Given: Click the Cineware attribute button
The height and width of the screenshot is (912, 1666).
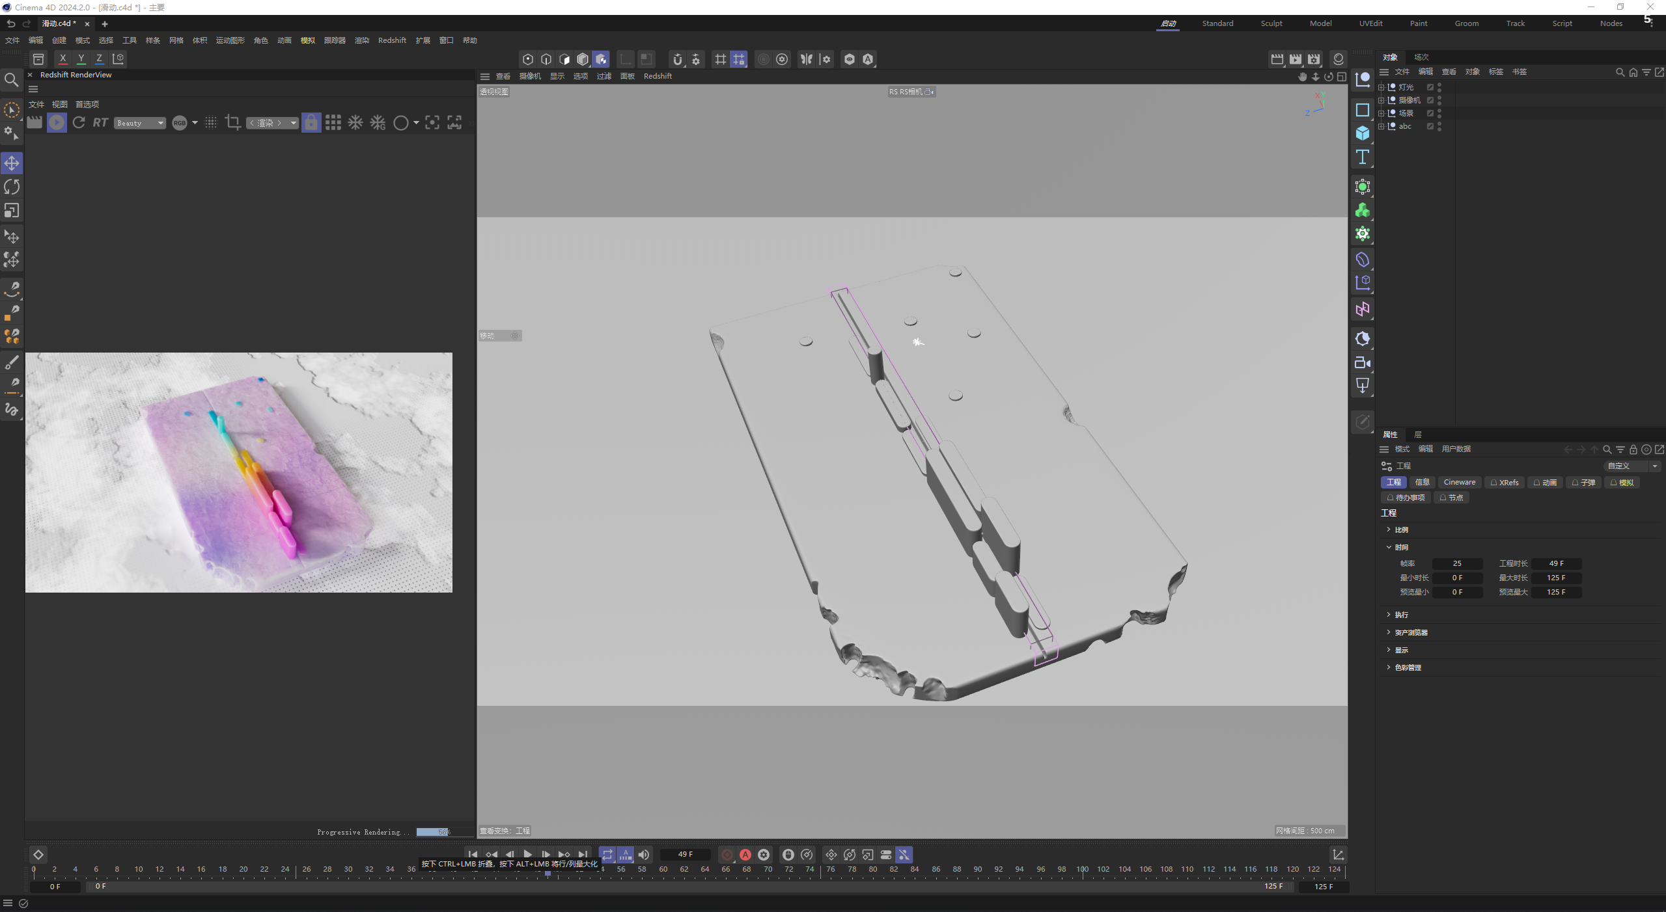Looking at the screenshot, I should pyautogui.click(x=1459, y=482).
